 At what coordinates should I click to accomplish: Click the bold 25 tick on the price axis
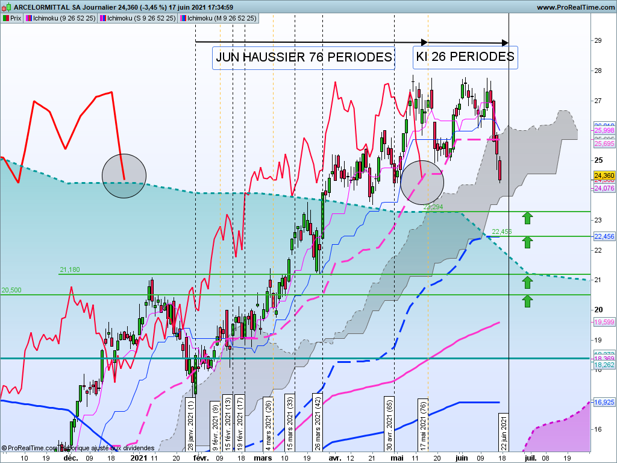598,160
